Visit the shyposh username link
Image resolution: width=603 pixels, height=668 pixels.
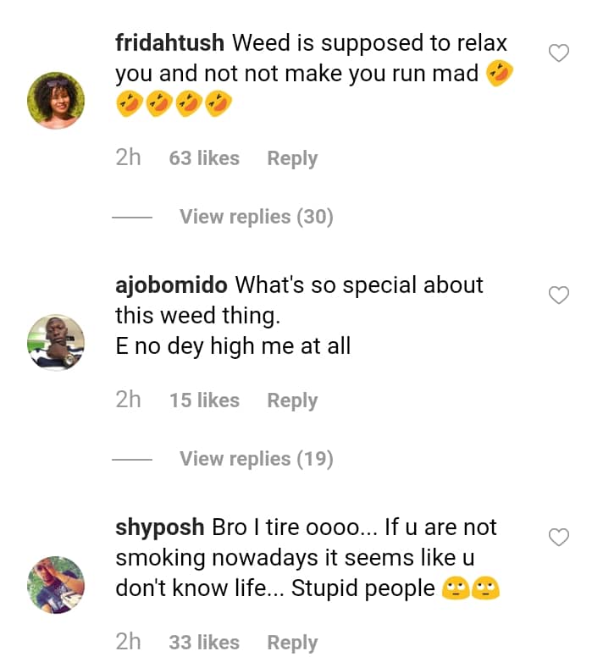point(159,527)
